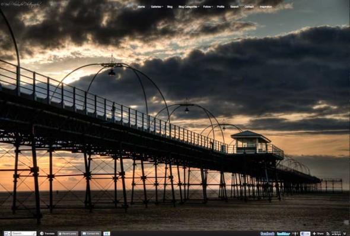Open the Inspiration menu item
Screen dimensions: 350x236
click(266, 7)
